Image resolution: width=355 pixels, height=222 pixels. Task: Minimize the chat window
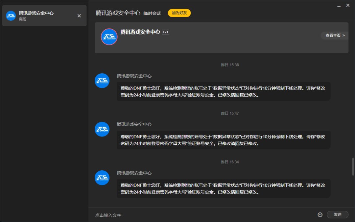point(339,6)
